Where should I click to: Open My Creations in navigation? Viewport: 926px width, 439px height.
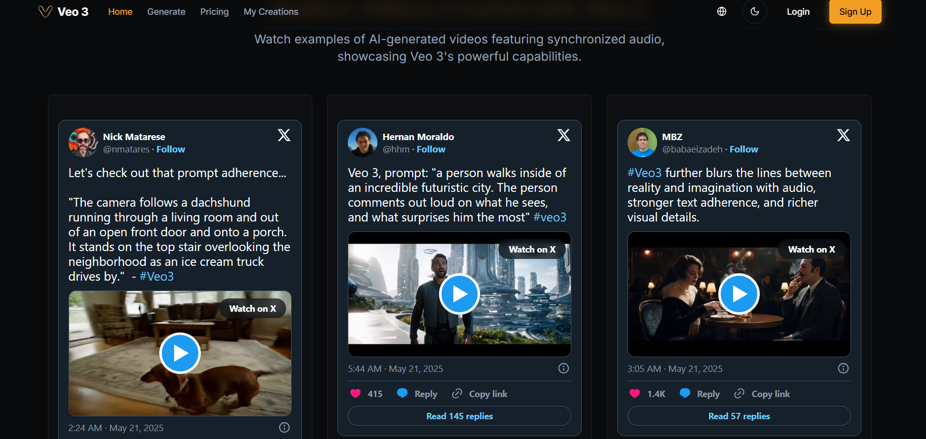coord(271,11)
